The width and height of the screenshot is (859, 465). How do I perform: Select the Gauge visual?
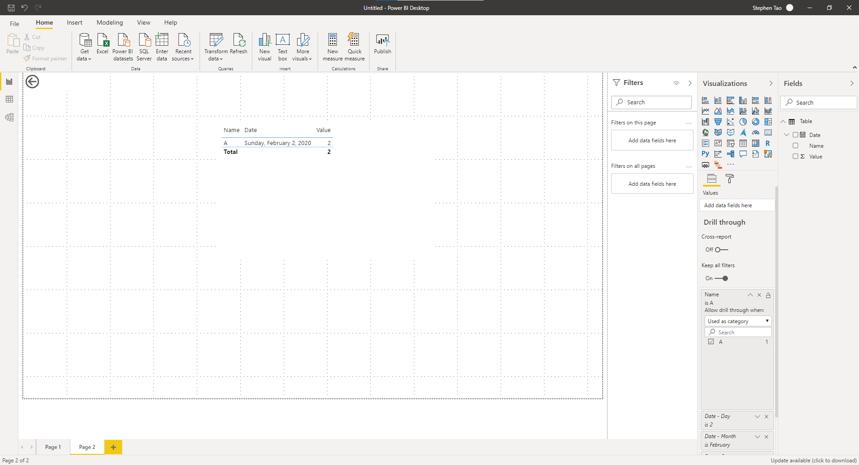pos(756,132)
